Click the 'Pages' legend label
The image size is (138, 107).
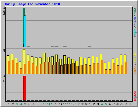point(135,33)
